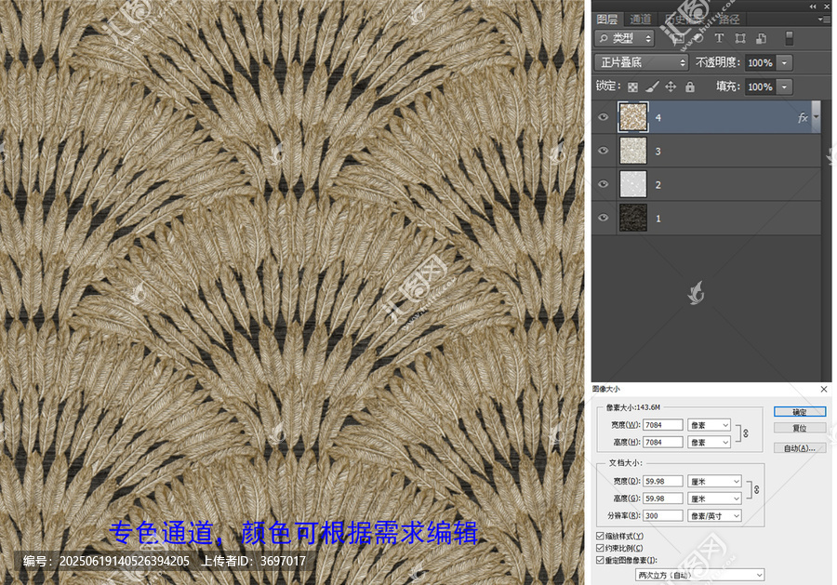Select layer 1 thumbnail
Screen dimensions: 837x585
(633, 218)
